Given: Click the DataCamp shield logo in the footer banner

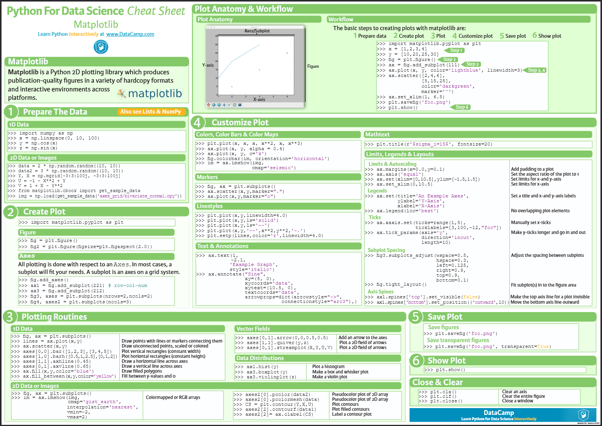Looking at the screenshot, I should 583,415.
